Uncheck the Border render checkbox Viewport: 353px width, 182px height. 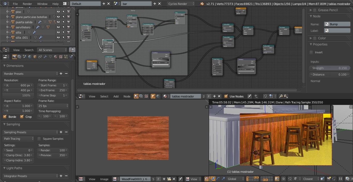tap(5, 117)
